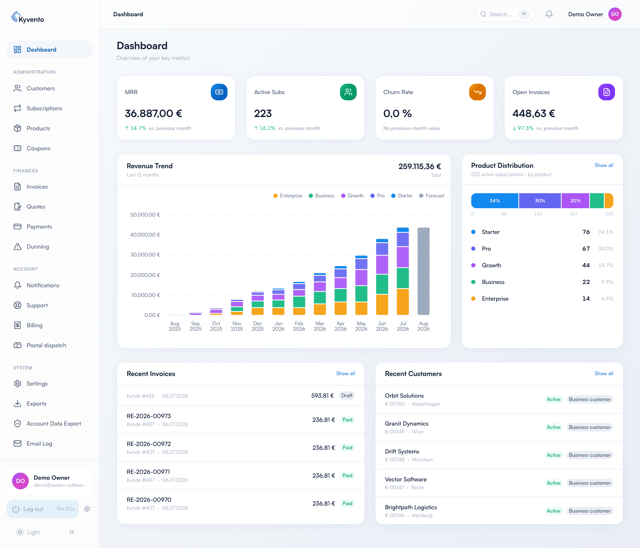Click the Active Subs green users icon
The image size is (640, 548).
tap(348, 92)
